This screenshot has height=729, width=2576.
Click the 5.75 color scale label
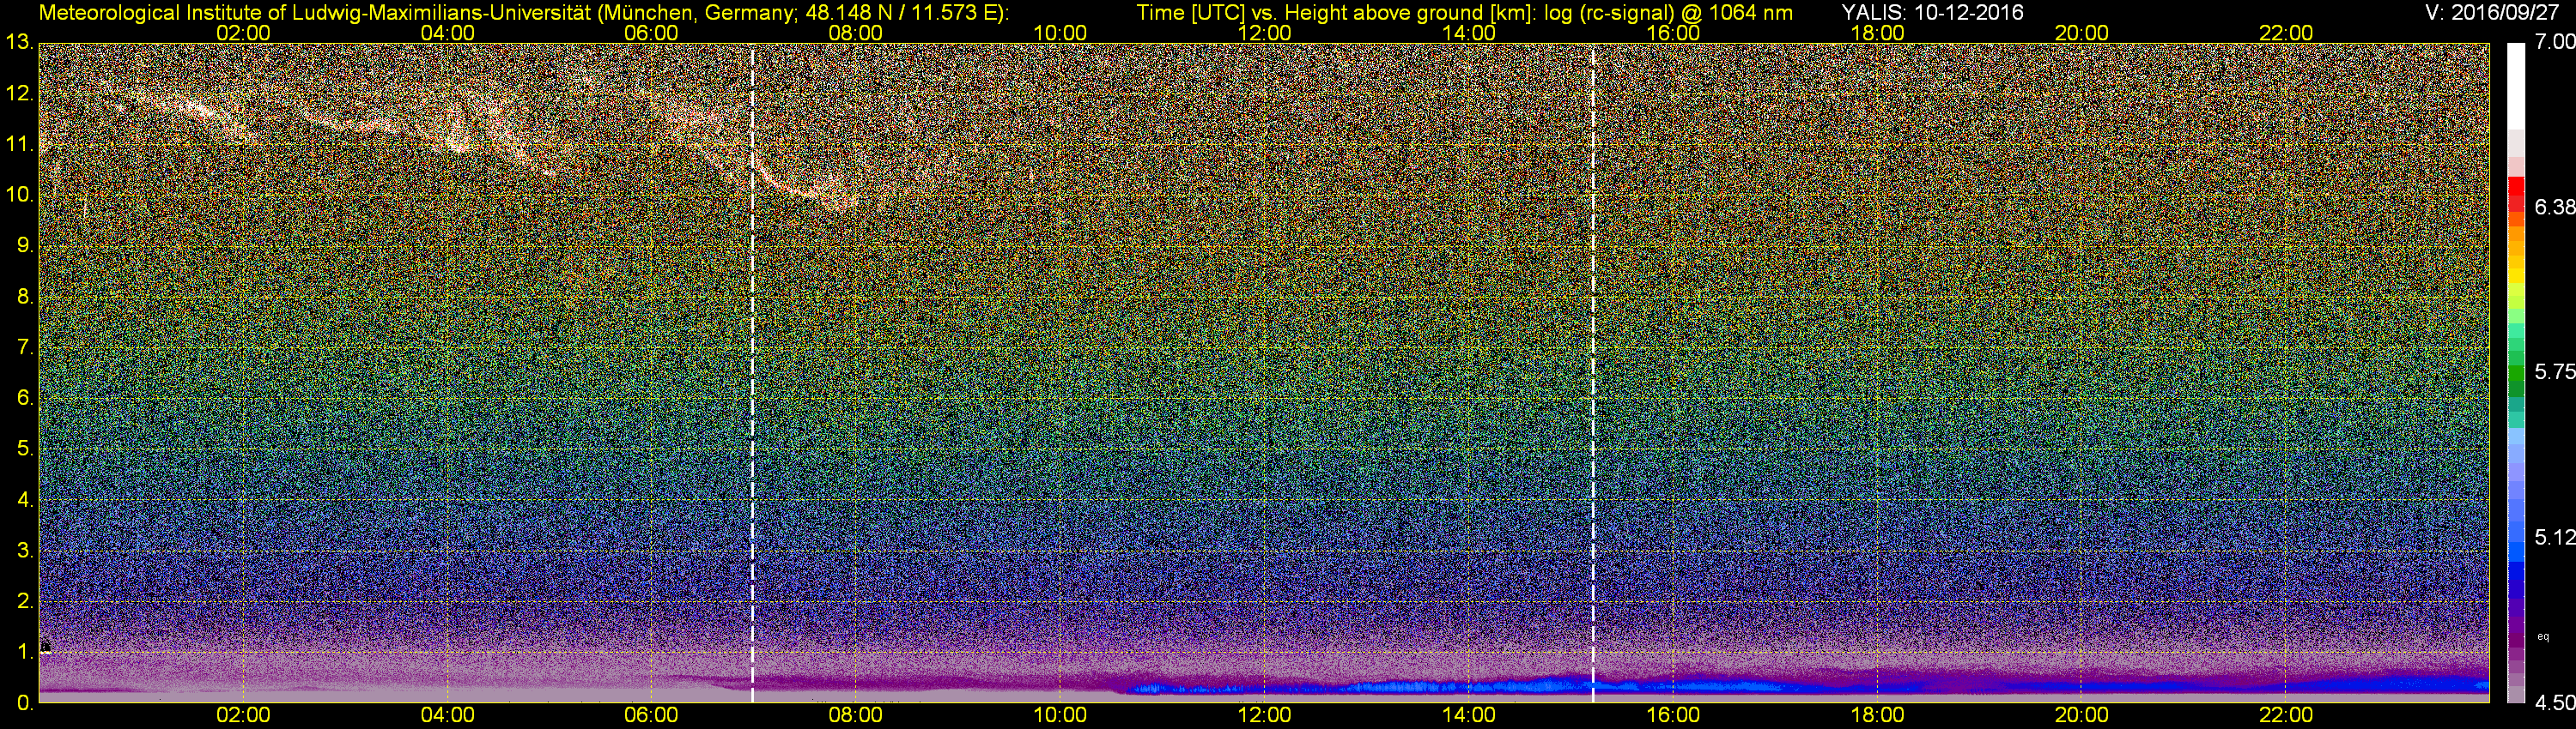[x=2556, y=371]
